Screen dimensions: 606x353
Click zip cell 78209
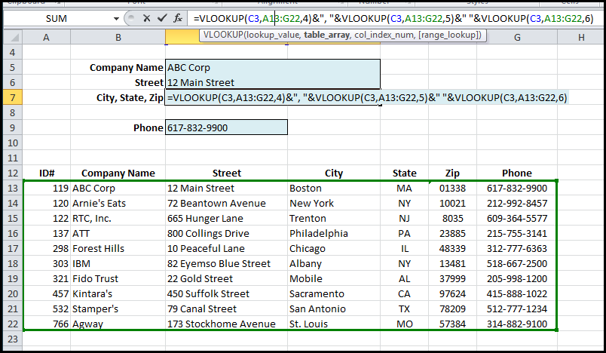click(452, 309)
